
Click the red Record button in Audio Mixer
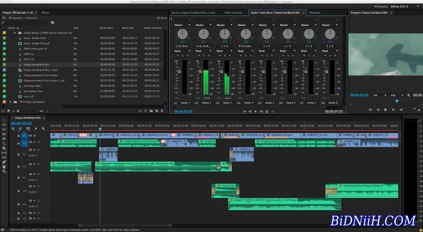pyautogui.click(x=272, y=112)
